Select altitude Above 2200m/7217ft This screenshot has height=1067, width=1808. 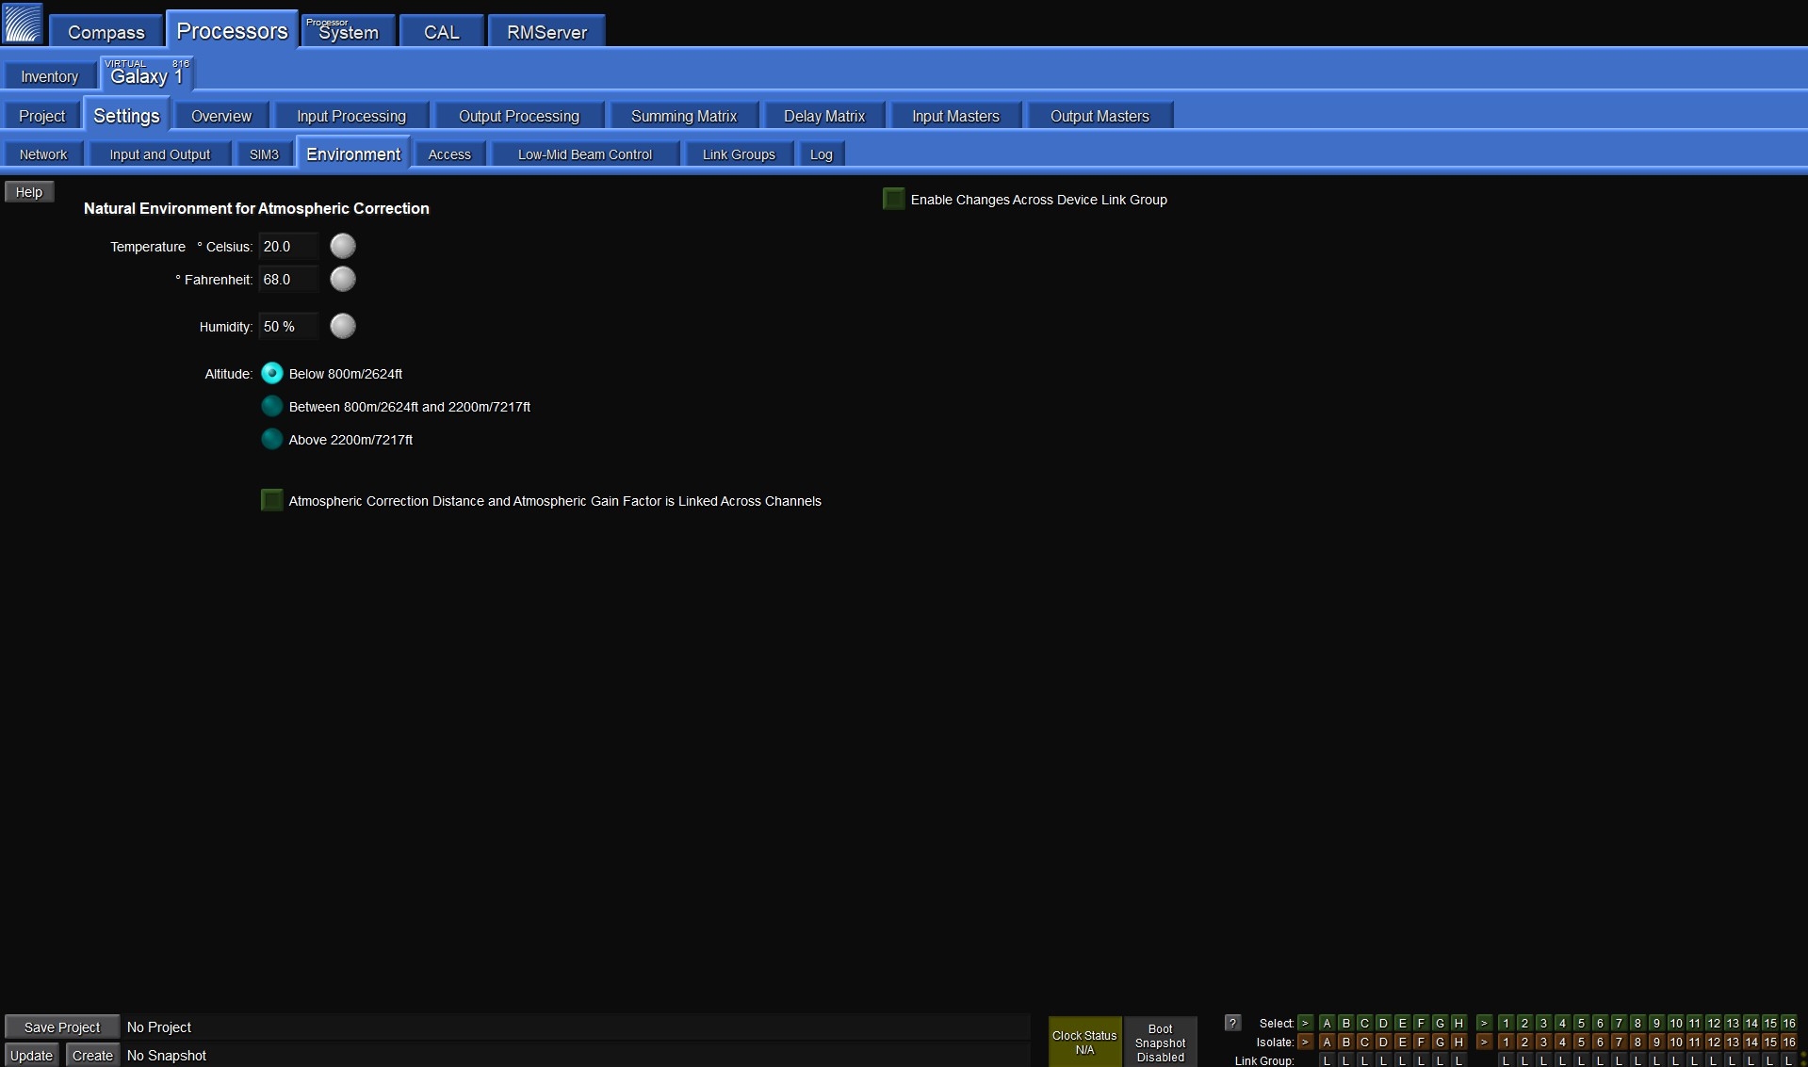click(x=272, y=440)
